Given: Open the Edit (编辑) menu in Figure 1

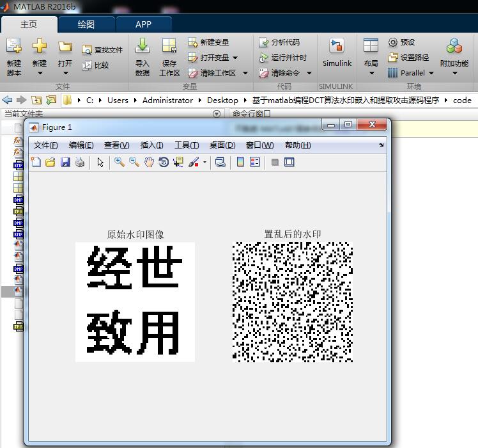Looking at the screenshot, I should pyautogui.click(x=81, y=145).
